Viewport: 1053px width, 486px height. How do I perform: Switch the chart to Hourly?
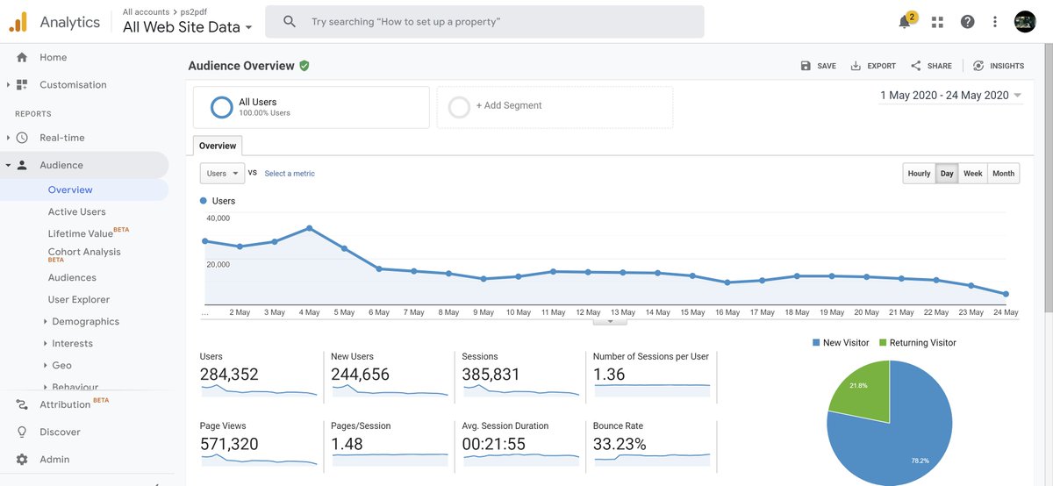point(919,174)
